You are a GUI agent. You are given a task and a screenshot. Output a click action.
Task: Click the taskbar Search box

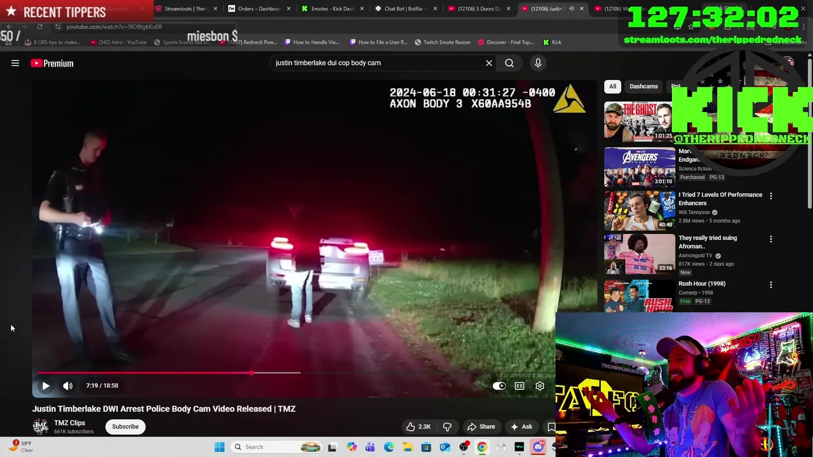point(276,447)
